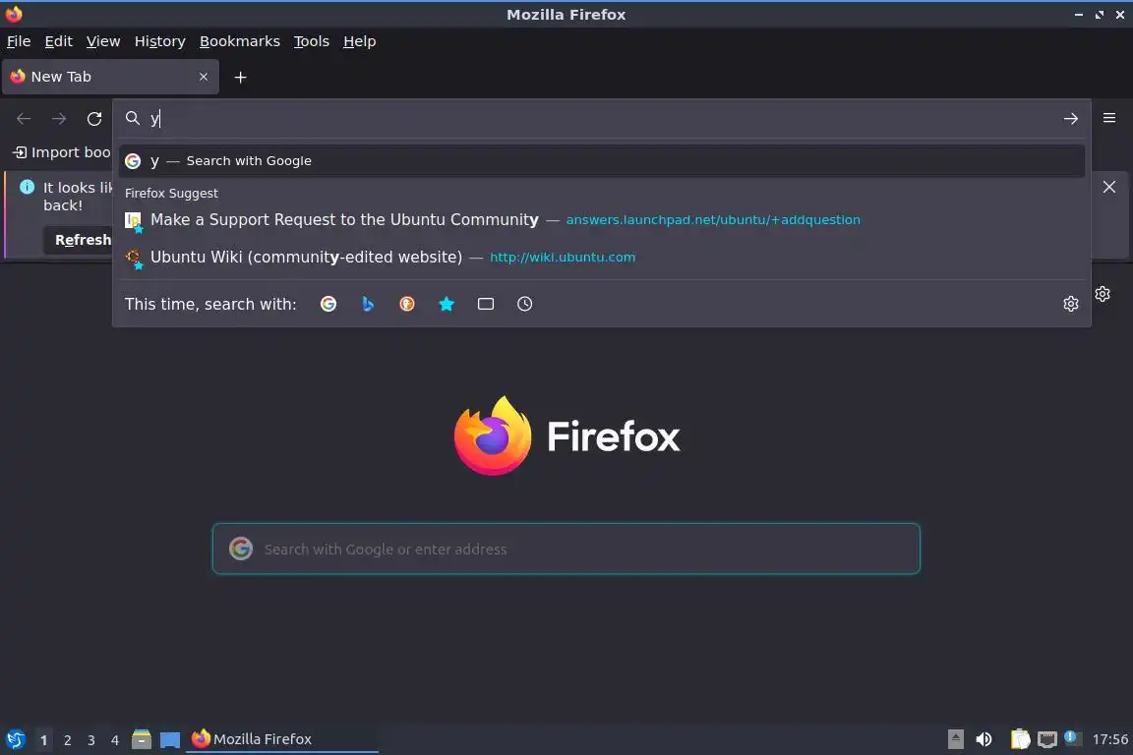Open search settings gear in the dropdown

[1071, 304]
